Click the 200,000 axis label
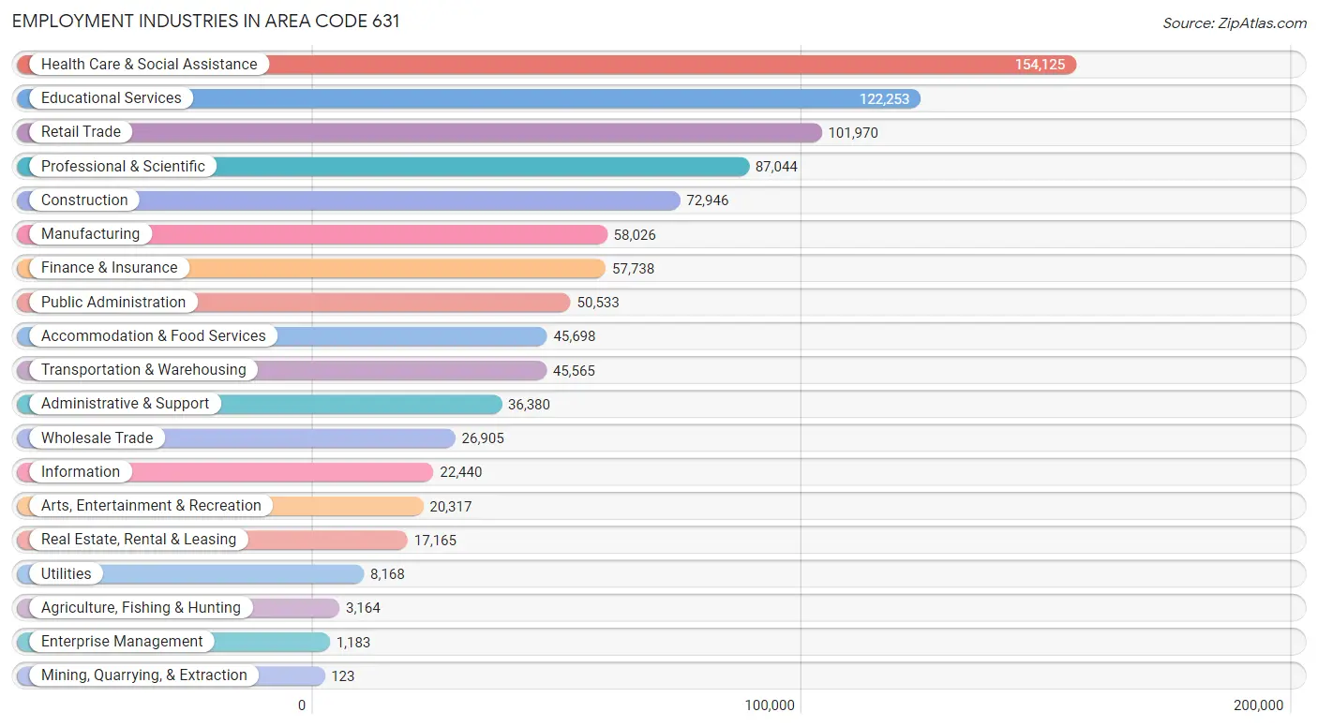Screen dimensions: 1318x727 pos(1258,705)
